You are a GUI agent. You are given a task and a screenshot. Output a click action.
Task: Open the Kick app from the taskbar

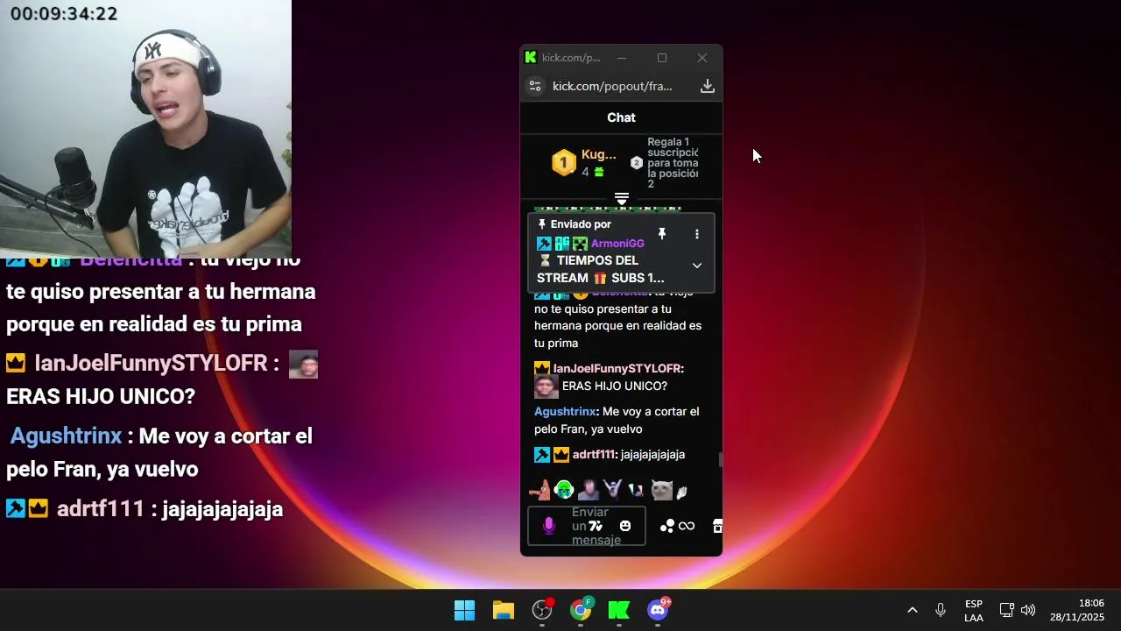coord(619,610)
